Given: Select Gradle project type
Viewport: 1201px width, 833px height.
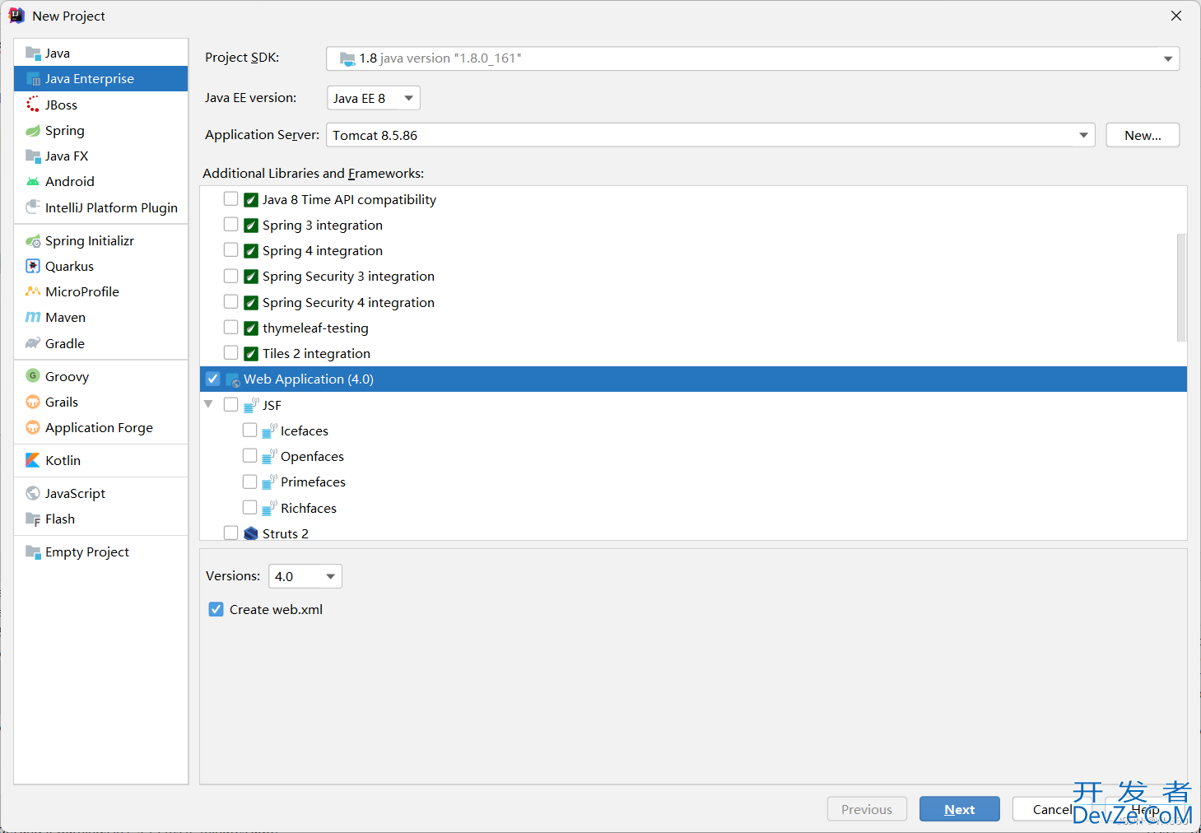Looking at the screenshot, I should [x=101, y=343].
